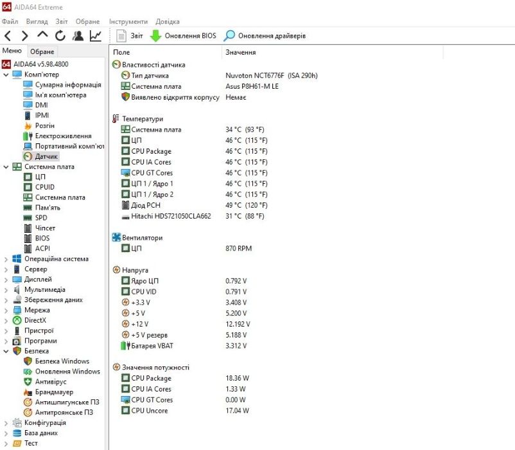Open Безпека Windows shield item
Screen dimensions: 515x450
click(56, 361)
